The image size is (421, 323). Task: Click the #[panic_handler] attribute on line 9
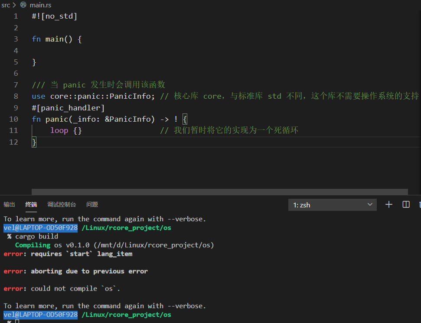click(68, 108)
